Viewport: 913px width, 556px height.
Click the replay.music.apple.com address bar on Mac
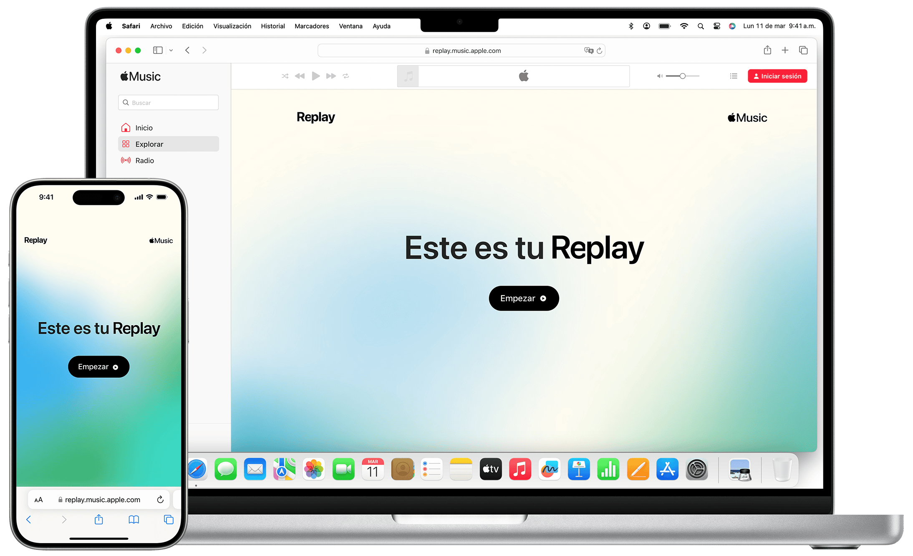click(462, 51)
